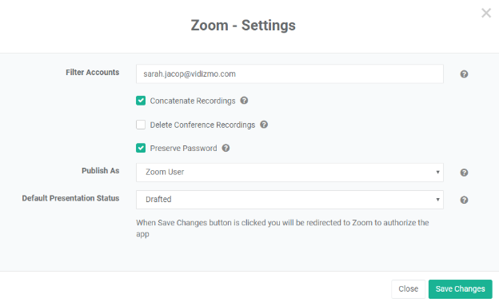This screenshot has width=499, height=306.
Task: Click help icon next to Delete Conference Recordings
Action: (264, 125)
